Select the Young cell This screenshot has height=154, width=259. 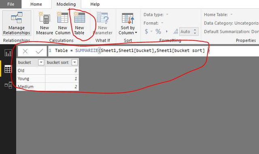pyautogui.click(x=31, y=79)
